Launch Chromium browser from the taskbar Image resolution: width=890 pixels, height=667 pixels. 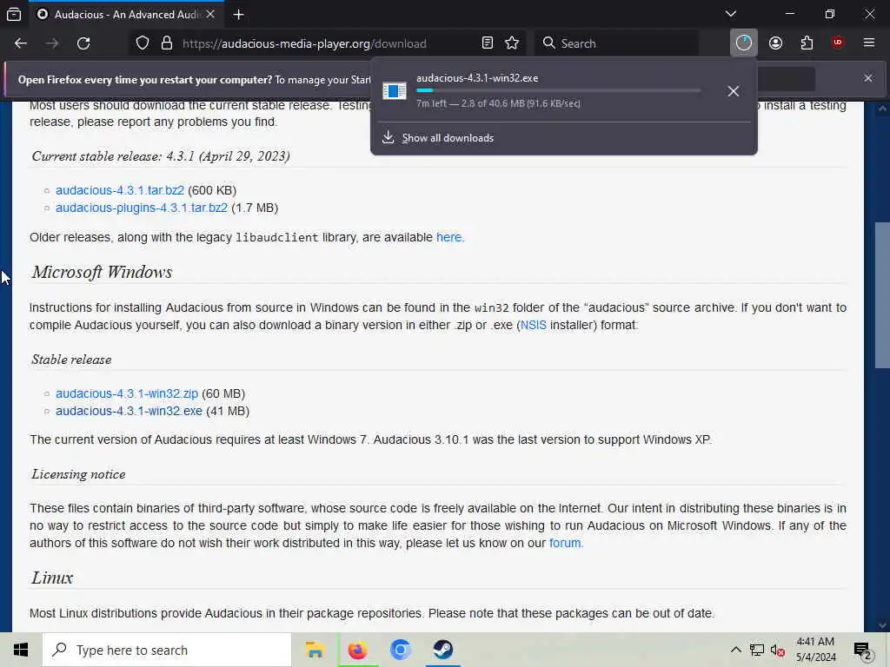[400, 650]
